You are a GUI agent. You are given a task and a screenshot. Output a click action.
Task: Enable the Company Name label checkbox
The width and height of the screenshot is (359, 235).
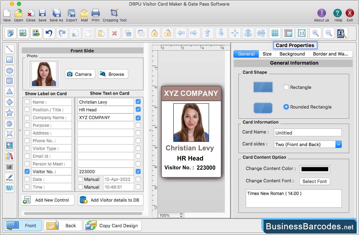coord(27,118)
